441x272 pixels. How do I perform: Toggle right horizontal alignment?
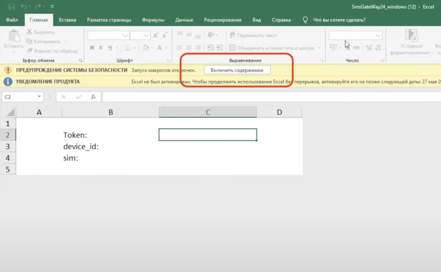tap(198, 48)
